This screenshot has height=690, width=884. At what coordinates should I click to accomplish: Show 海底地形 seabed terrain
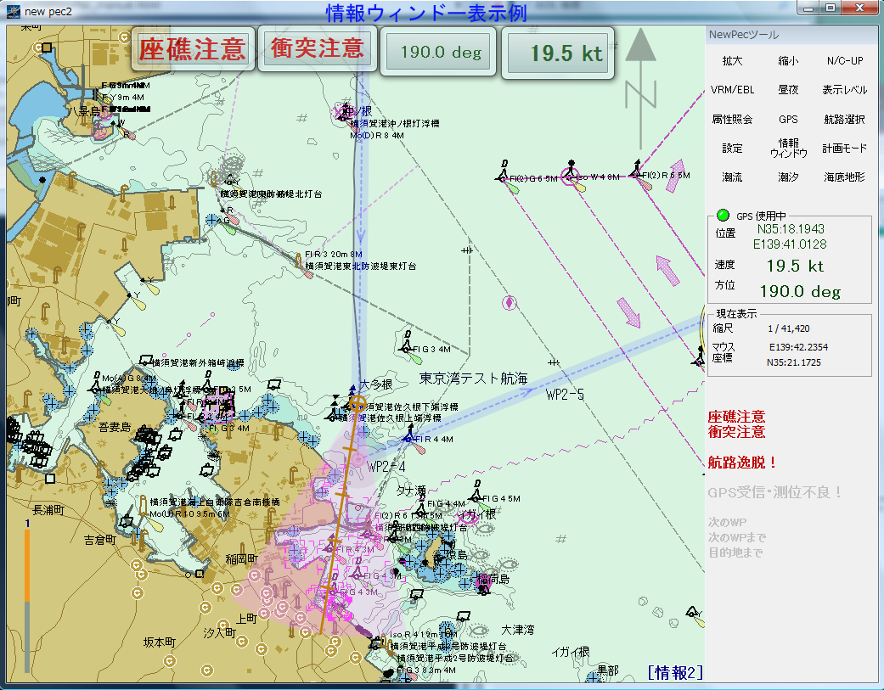pos(845,177)
